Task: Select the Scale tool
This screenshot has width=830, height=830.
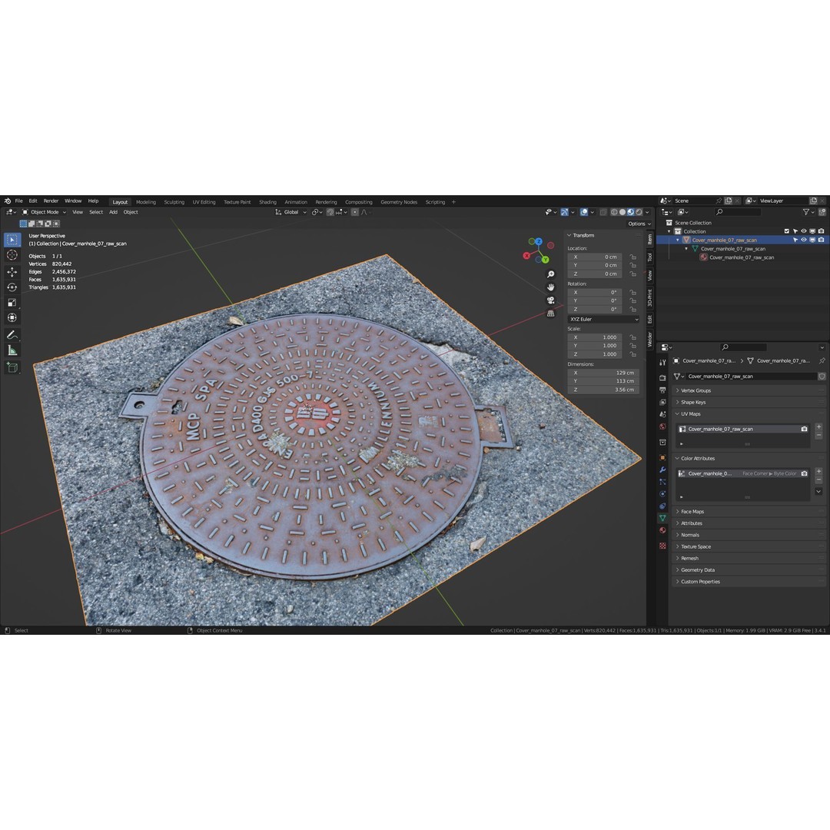Action: pyautogui.click(x=12, y=302)
